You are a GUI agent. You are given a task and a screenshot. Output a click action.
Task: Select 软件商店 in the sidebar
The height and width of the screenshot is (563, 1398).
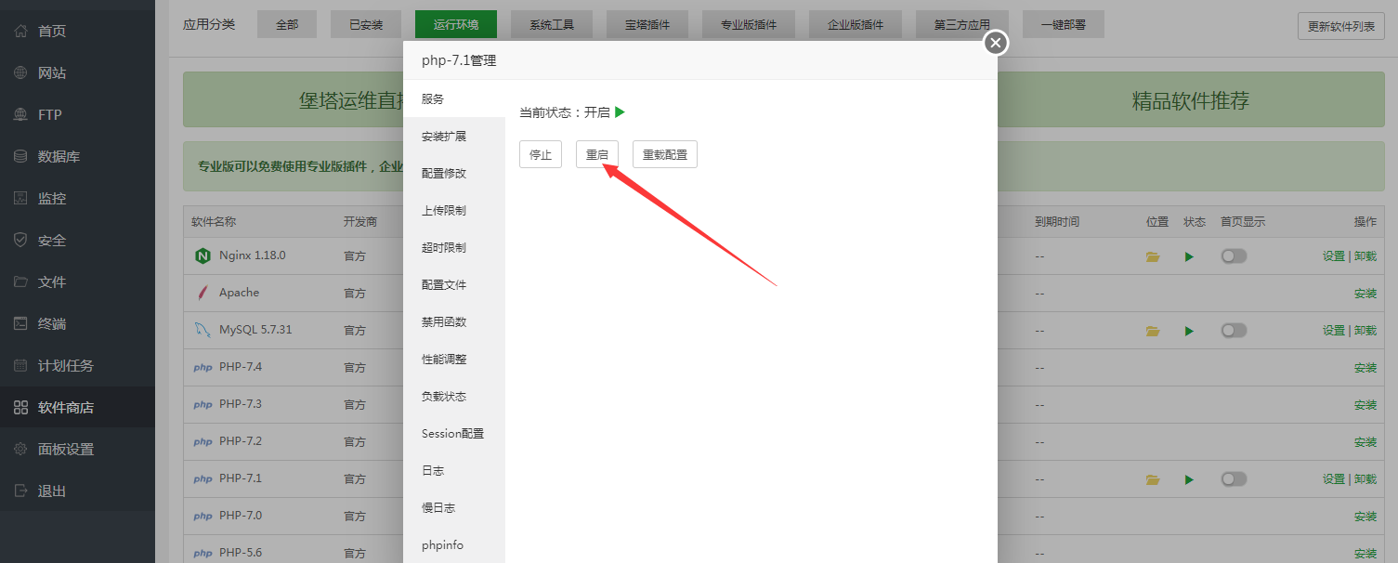77,407
